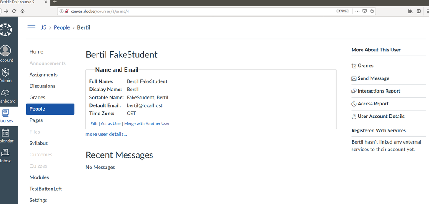Click the Send Message envelope icon
The width and height of the screenshot is (429, 204).
(354, 79)
